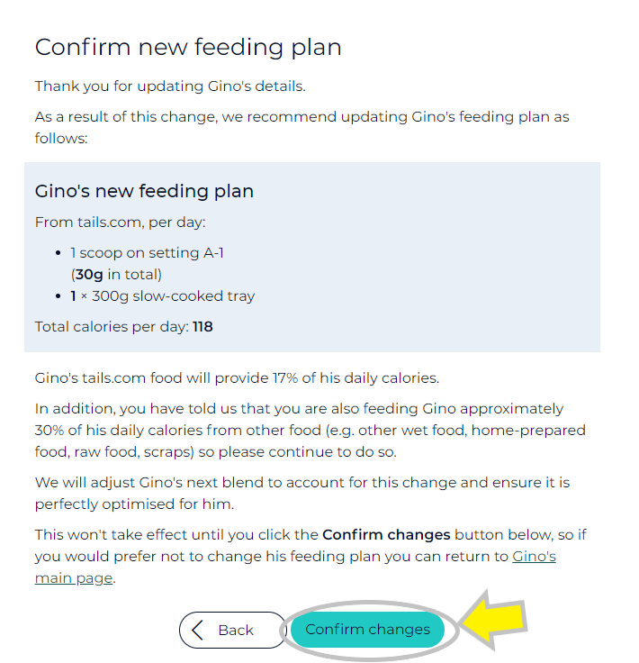Image resolution: width=639 pixels, height=663 pixels.
Task: Click the 'From tails.com, per day:' text
Action: tap(121, 222)
